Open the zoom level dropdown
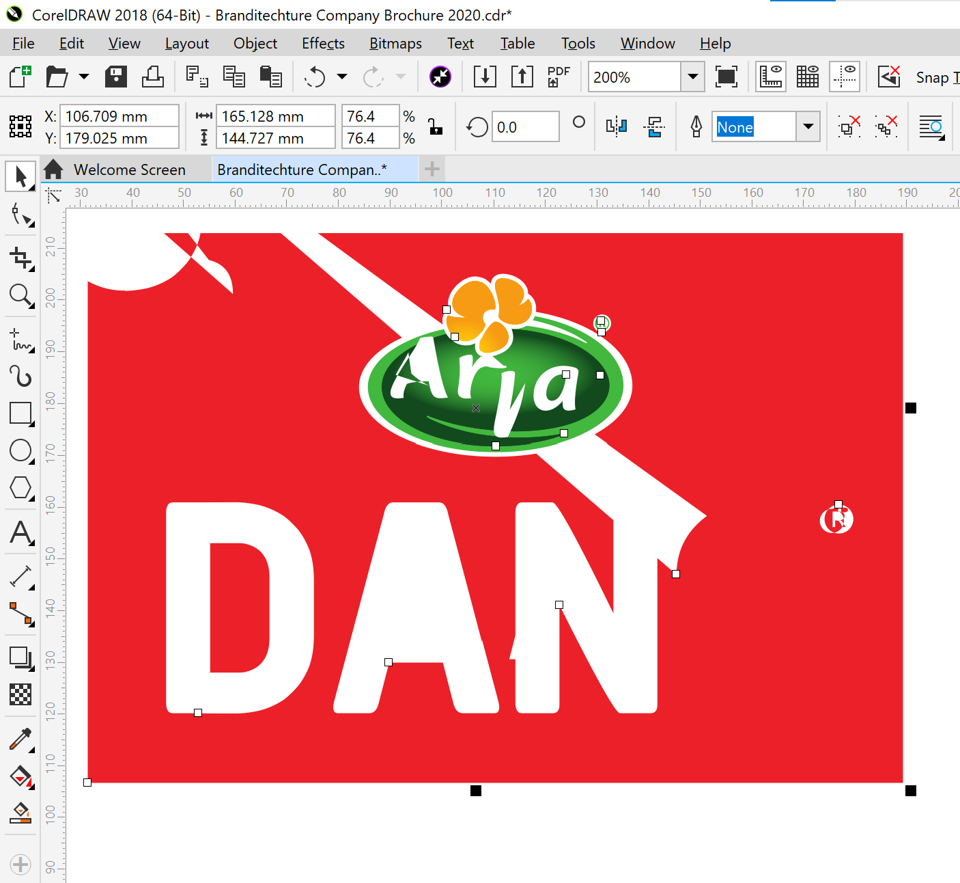Viewport: 960px width, 883px height. click(692, 77)
